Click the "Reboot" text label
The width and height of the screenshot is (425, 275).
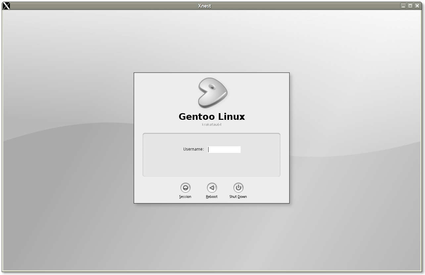pos(212,197)
